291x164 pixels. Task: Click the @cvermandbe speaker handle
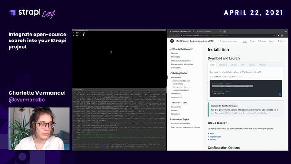tap(26, 100)
